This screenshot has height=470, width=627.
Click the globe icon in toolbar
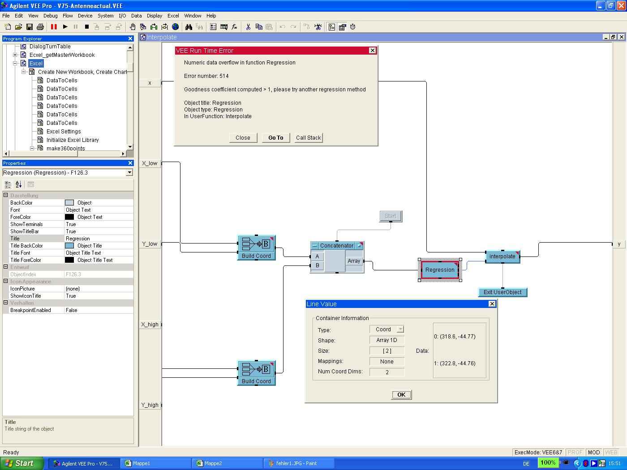(x=176, y=27)
